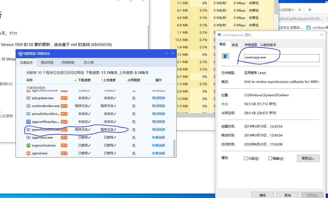Click 恢复连接 for sgtool.exe
Viewport: 328px width, 198px height.
tap(159, 153)
